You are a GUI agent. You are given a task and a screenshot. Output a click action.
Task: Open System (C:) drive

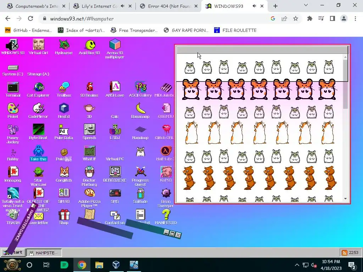coord(13,70)
